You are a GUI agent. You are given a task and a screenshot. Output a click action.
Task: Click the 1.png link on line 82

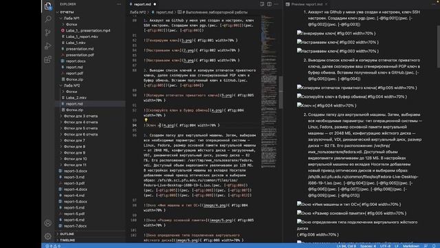(187, 41)
